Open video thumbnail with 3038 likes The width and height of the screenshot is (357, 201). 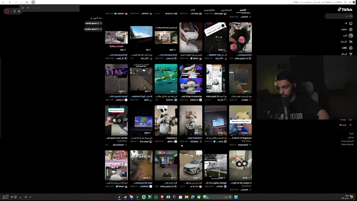coord(240,37)
